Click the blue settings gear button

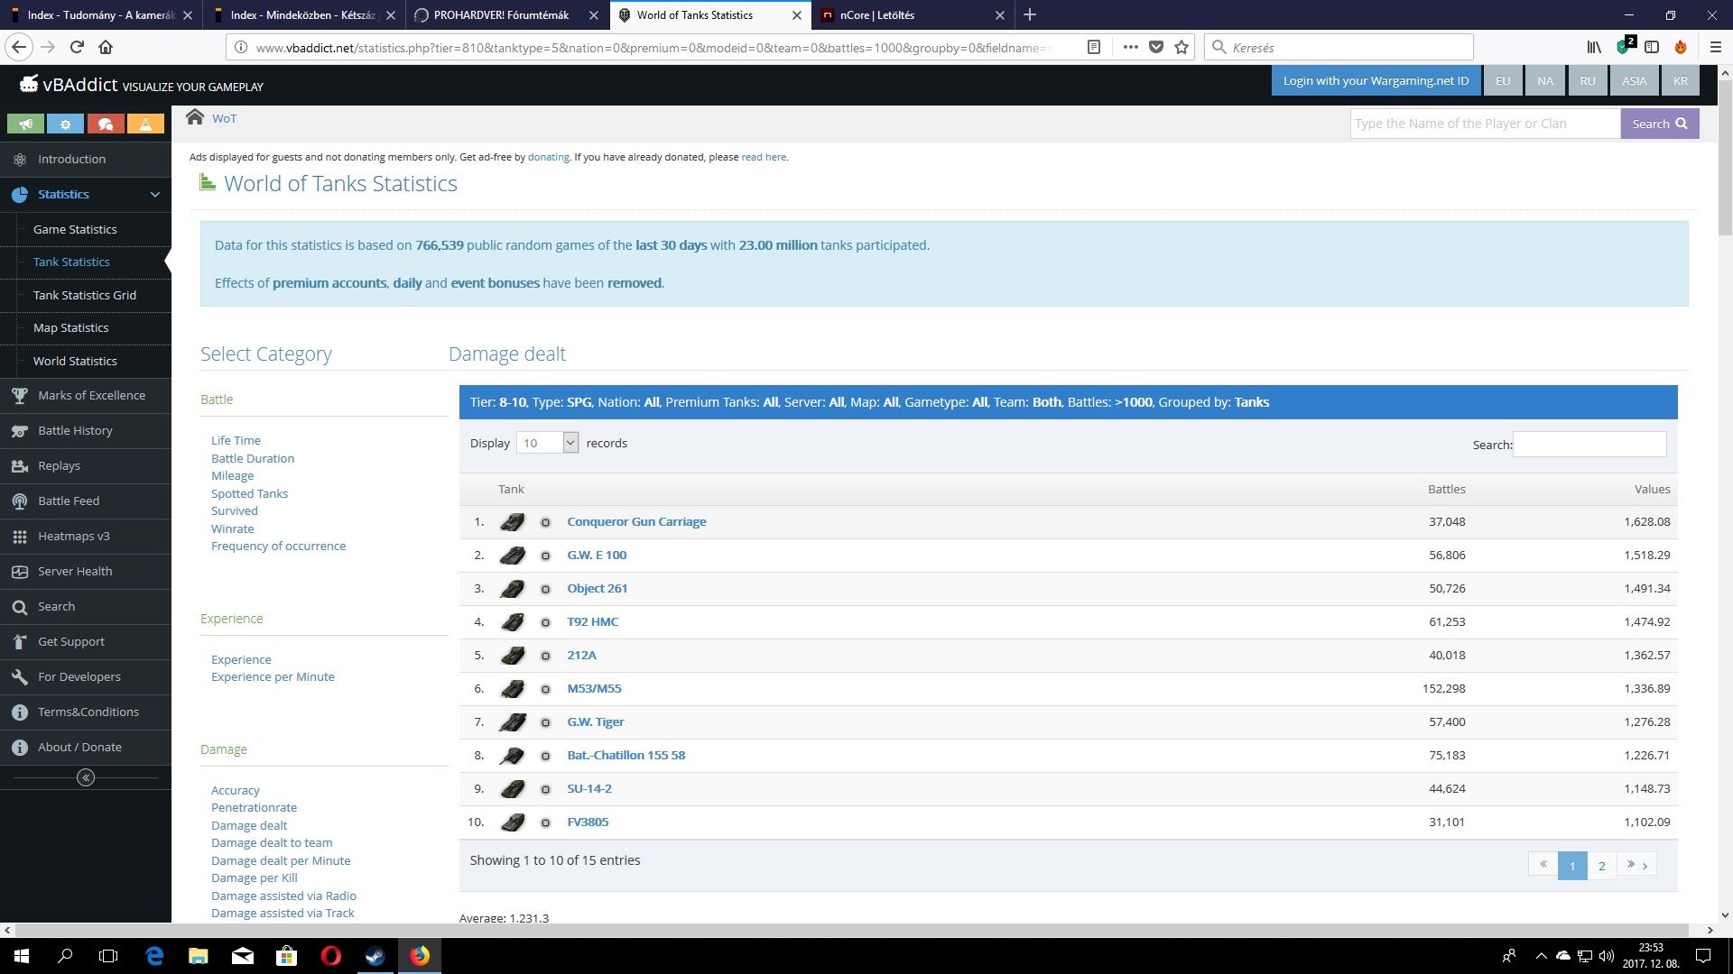(65, 124)
